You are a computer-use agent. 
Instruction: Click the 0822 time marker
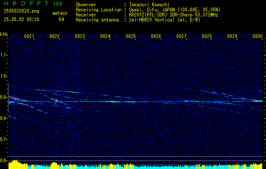[55, 36]
